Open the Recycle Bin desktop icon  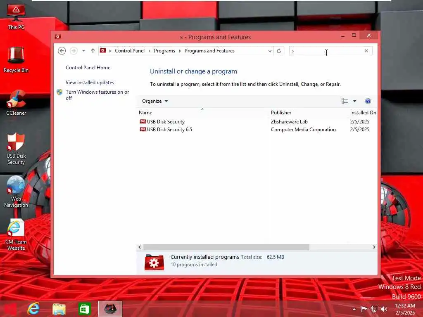[16, 60]
